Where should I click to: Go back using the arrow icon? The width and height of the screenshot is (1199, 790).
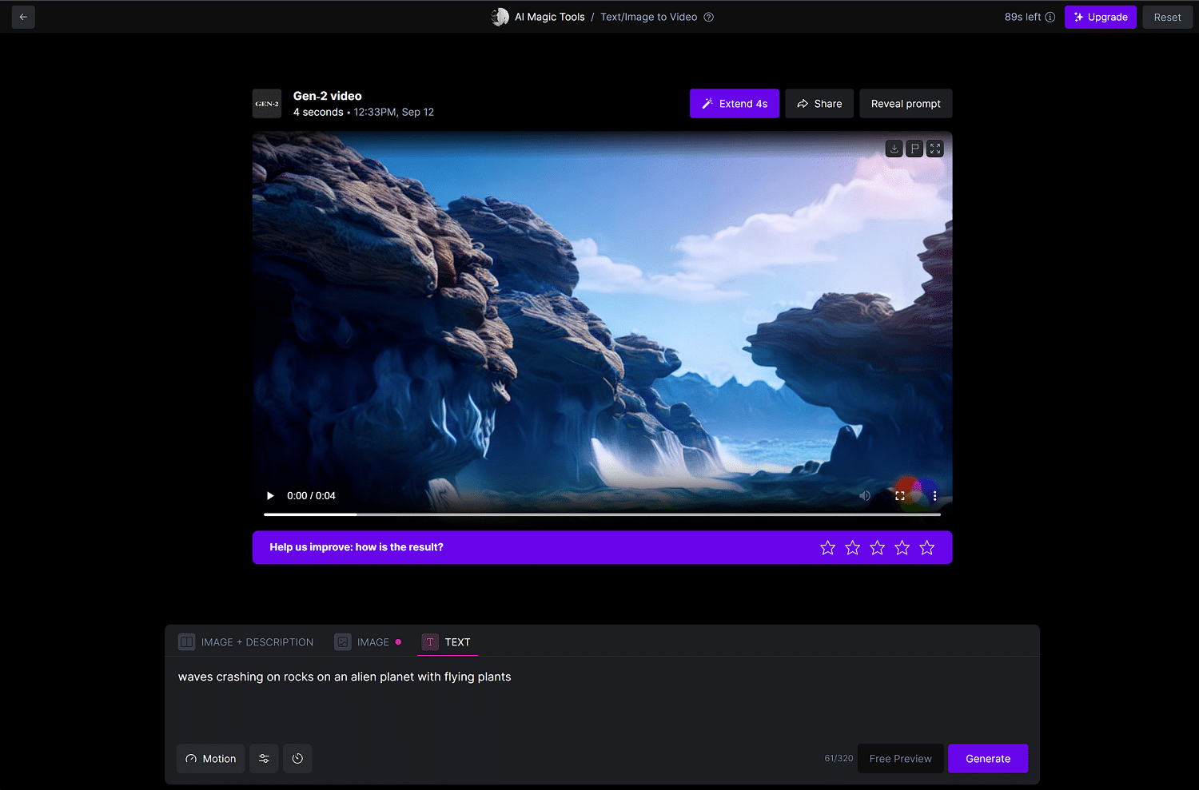(x=23, y=17)
